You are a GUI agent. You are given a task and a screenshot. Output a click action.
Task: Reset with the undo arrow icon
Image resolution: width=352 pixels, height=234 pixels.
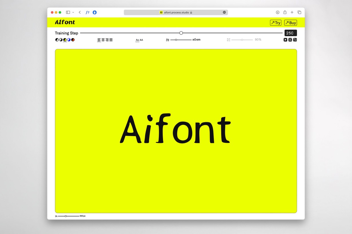click(x=295, y=40)
